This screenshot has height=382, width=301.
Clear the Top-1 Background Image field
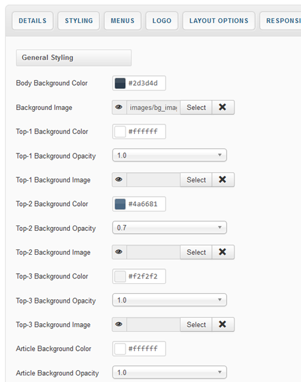[x=223, y=180]
